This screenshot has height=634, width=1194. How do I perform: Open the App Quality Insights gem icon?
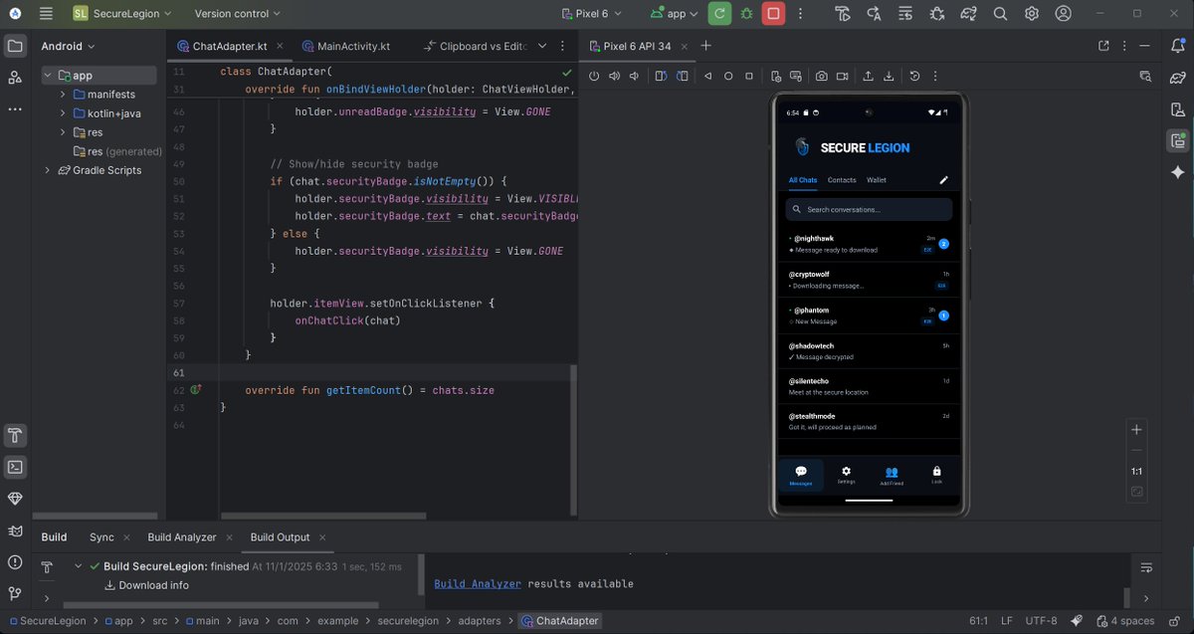[x=15, y=499]
